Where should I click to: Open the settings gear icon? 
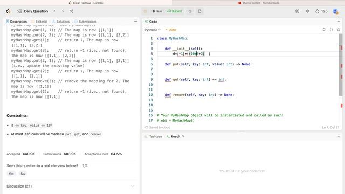pos(307,11)
